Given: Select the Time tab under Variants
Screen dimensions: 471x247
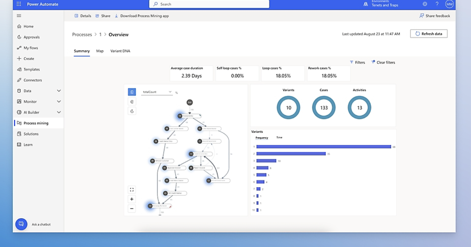Looking at the screenshot, I should [x=279, y=137].
